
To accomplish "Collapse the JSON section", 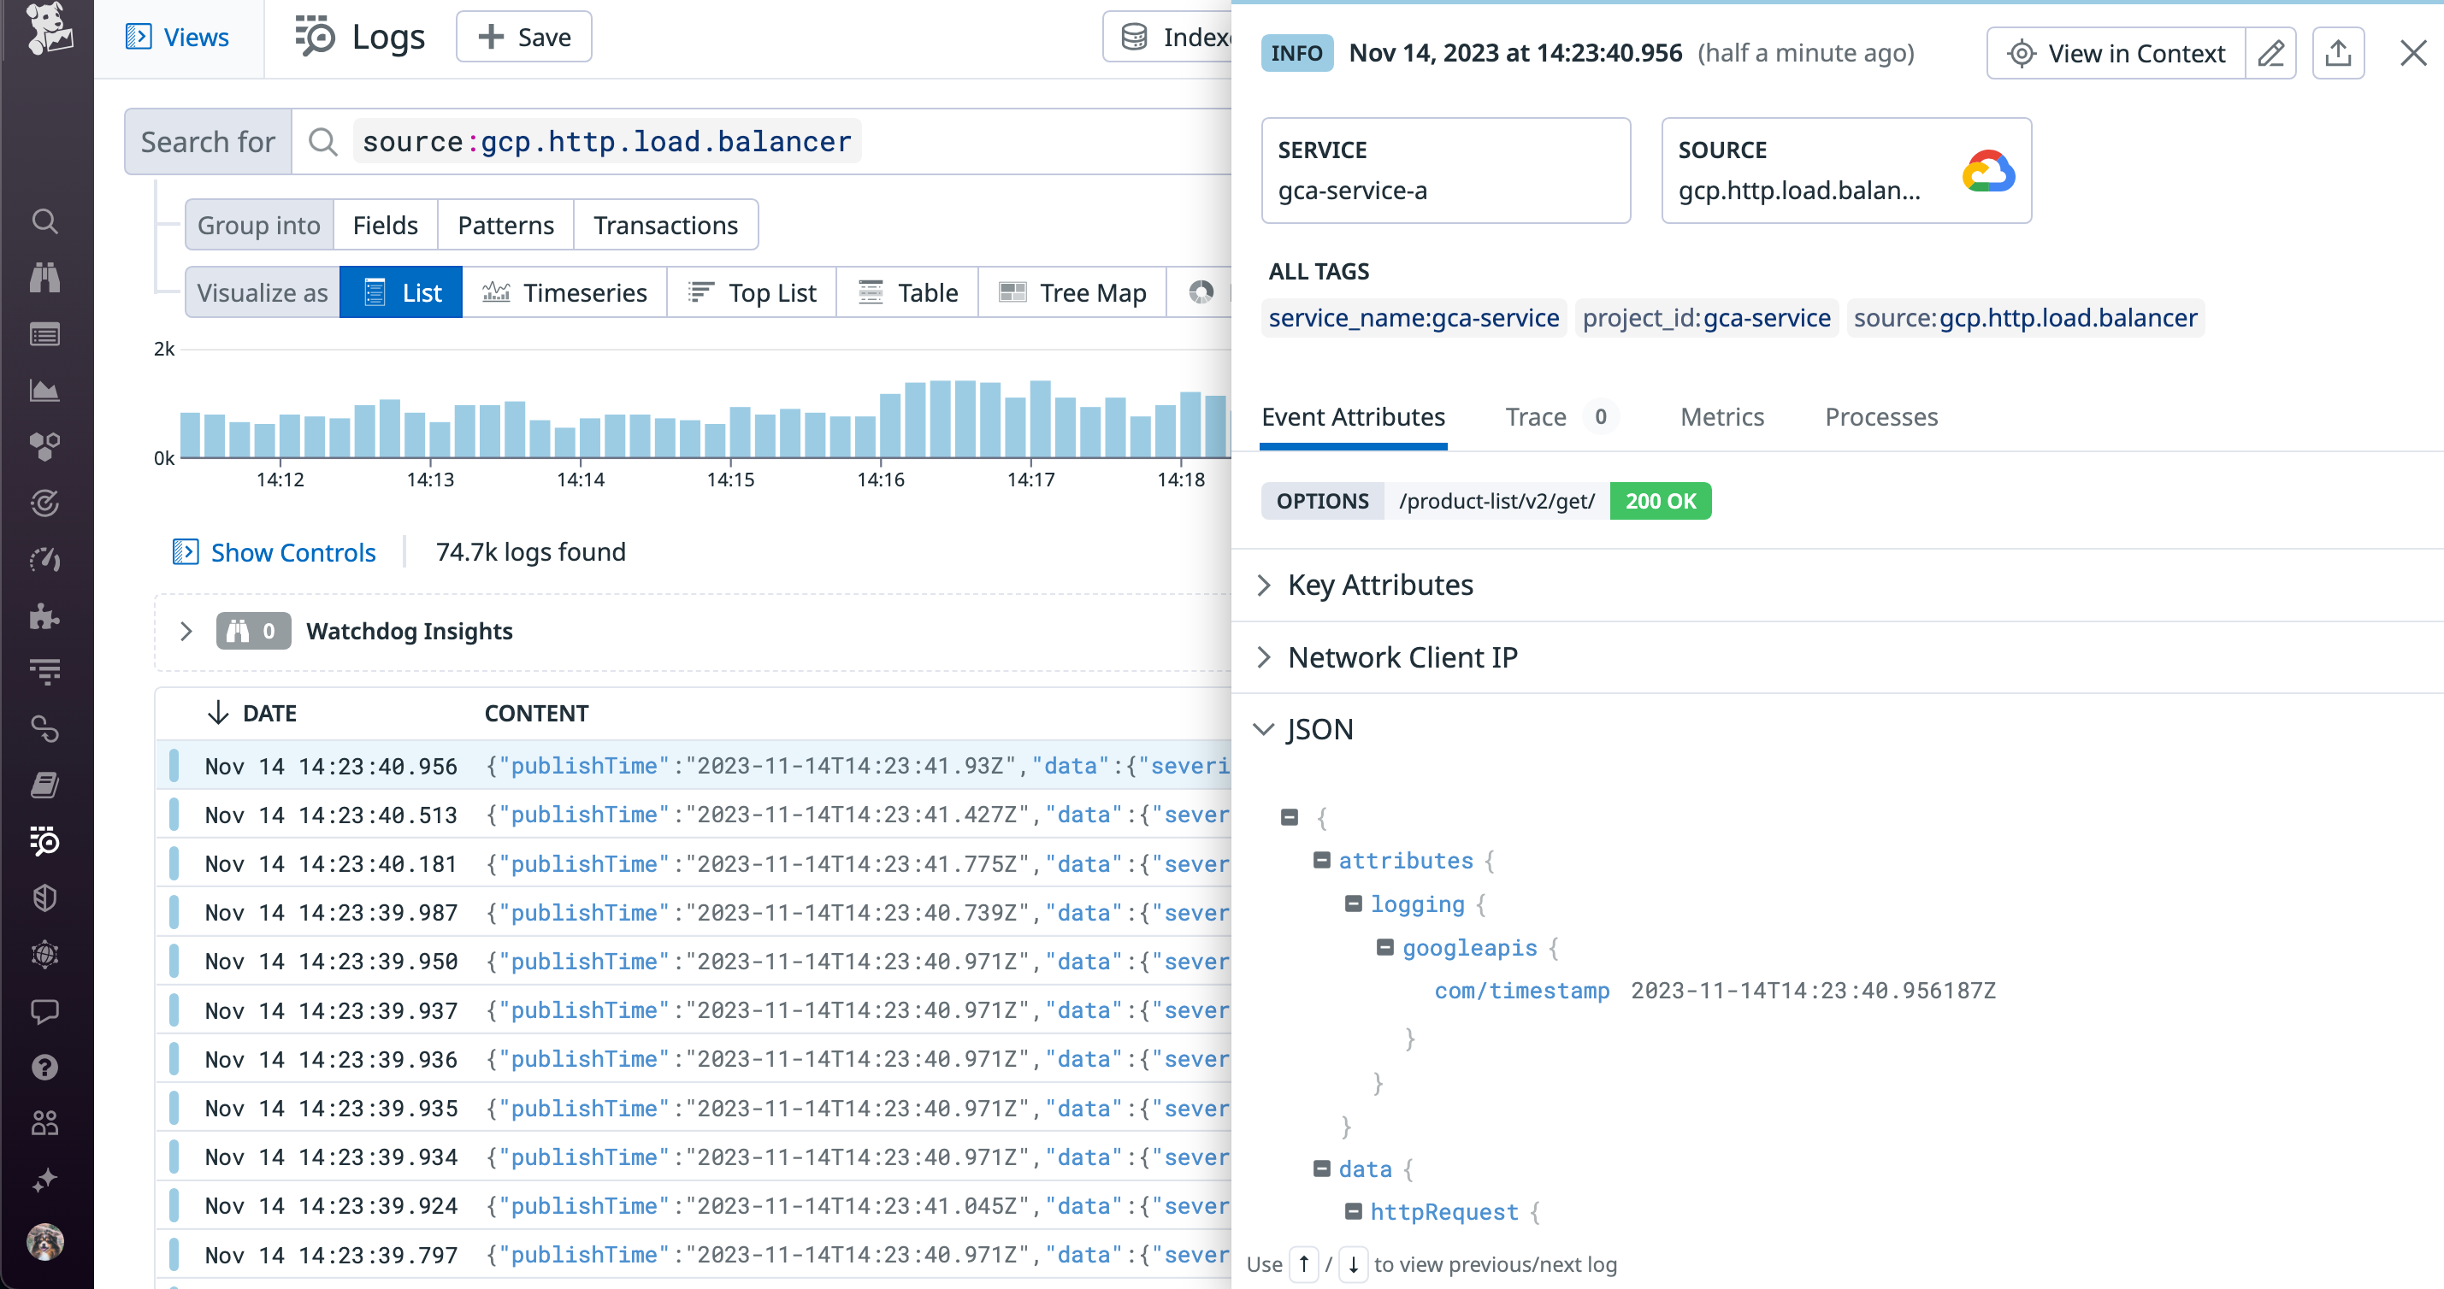I will point(1264,729).
